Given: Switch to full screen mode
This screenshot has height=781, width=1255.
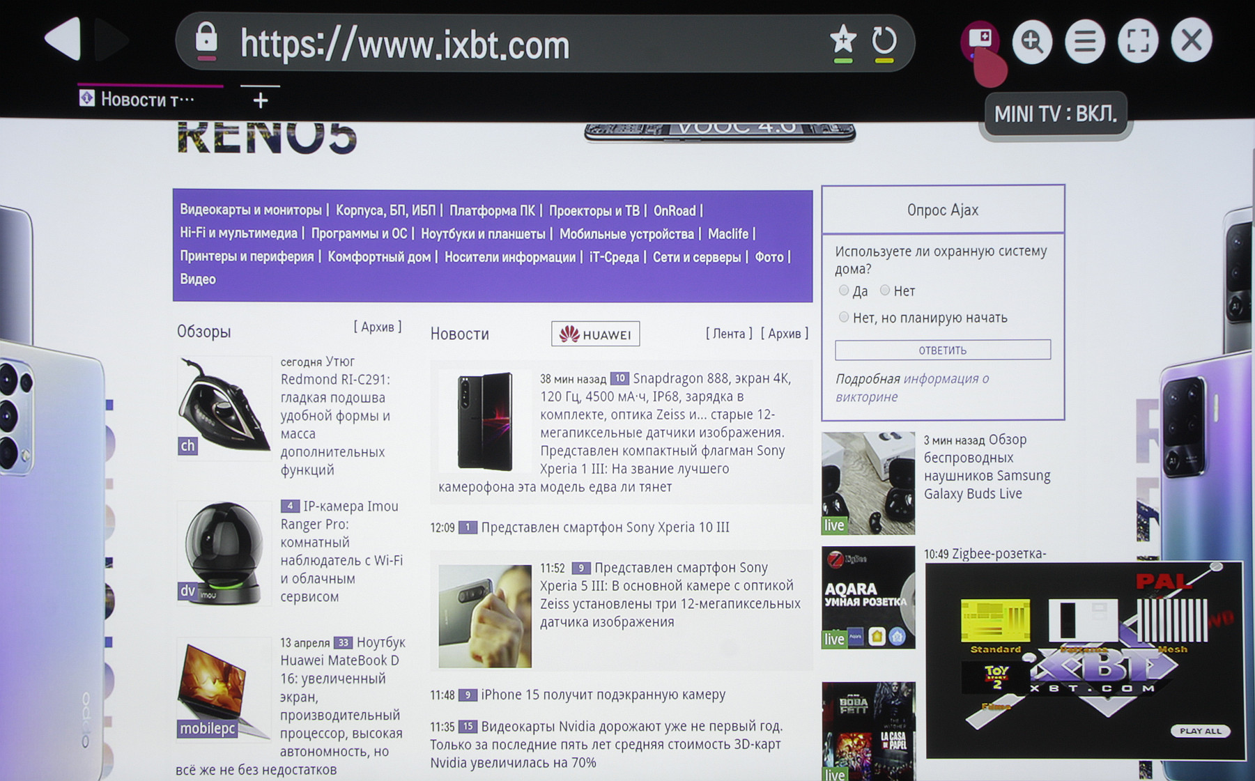Looking at the screenshot, I should [1138, 41].
